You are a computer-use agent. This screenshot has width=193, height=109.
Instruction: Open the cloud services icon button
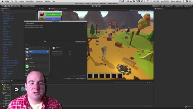[162, 6]
